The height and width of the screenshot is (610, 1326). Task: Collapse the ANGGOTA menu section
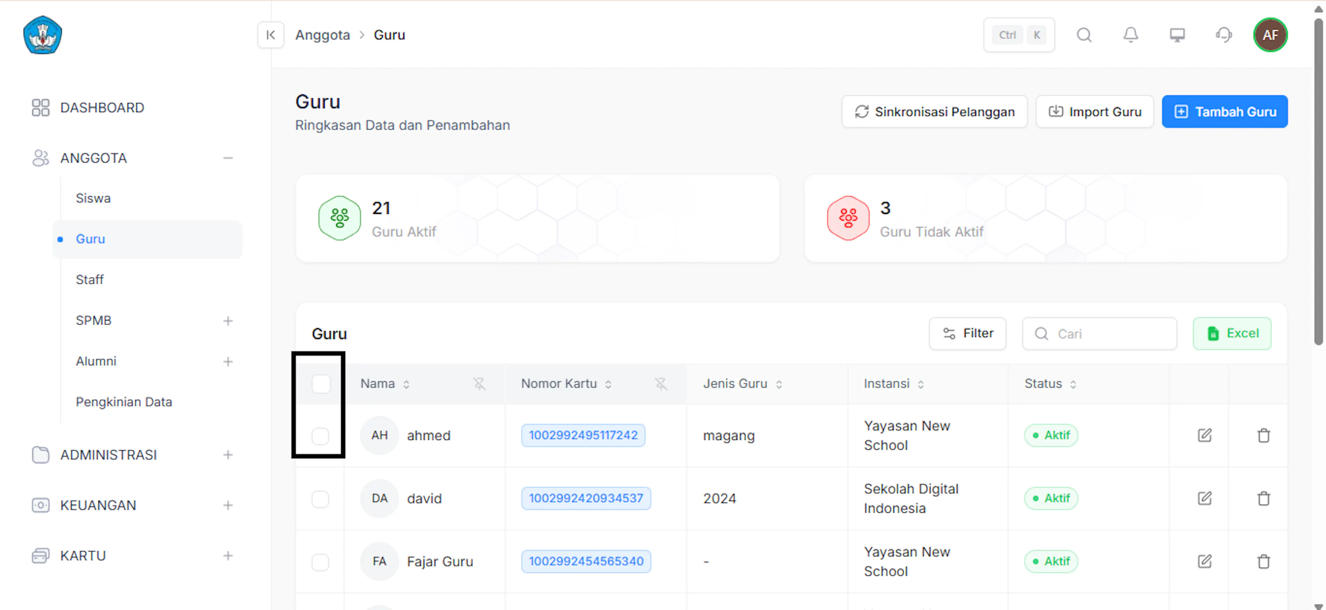tap(228, 158)
